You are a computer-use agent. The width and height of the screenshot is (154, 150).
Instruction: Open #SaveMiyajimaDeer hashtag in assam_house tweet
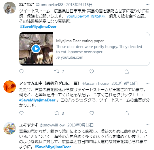[37, 100]
